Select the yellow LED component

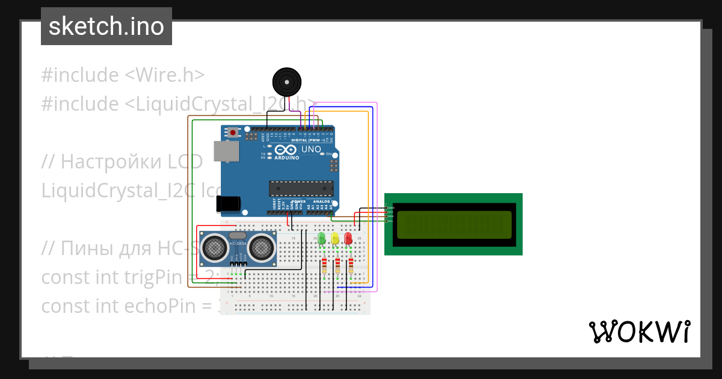pyautogui.click(x=335, y=239)
